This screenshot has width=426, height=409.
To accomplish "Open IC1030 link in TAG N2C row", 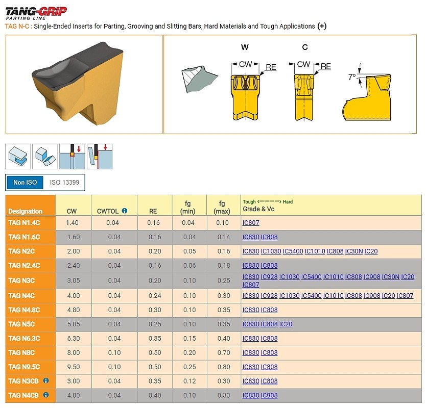I will click(x=271, y=251).
